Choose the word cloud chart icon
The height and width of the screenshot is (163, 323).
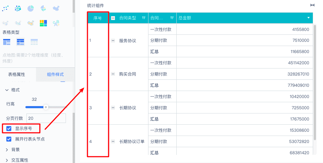(56, 23)
